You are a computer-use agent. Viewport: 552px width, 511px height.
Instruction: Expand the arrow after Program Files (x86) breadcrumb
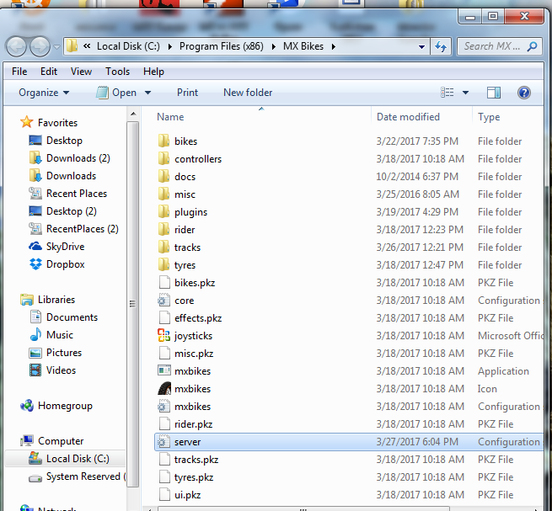pyautogui.click(x=274, y=46)
